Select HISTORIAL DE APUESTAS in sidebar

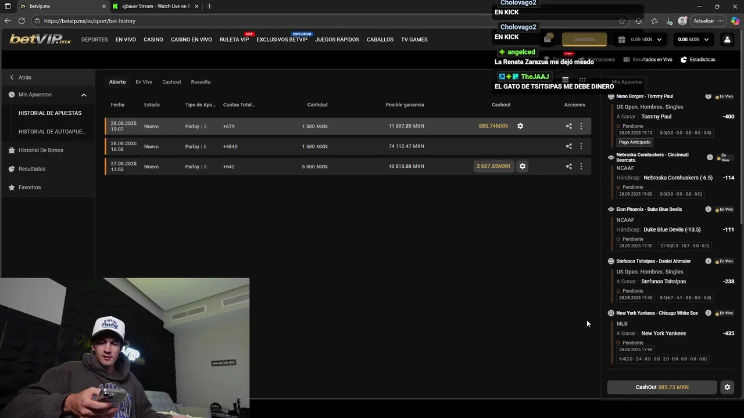pyautogui.click(x=50, y=113)
